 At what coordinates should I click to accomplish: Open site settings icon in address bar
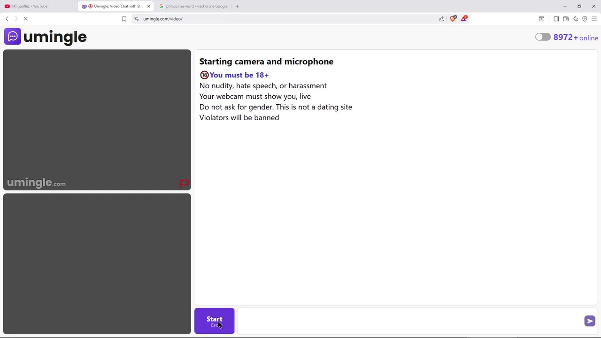click(136, 19)
